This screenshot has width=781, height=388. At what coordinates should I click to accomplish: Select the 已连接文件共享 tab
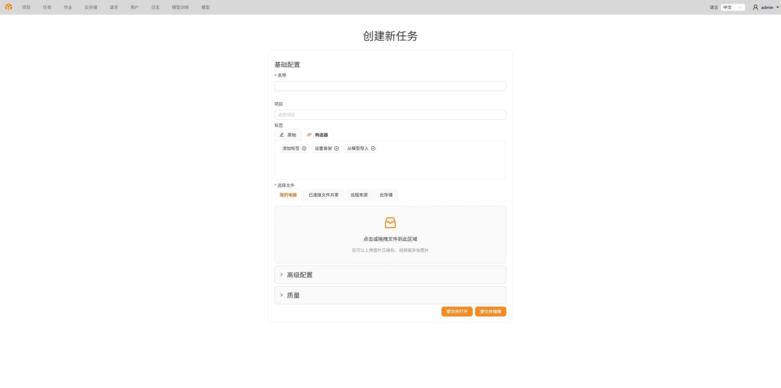pyautogui.click(x=324, y=195)
